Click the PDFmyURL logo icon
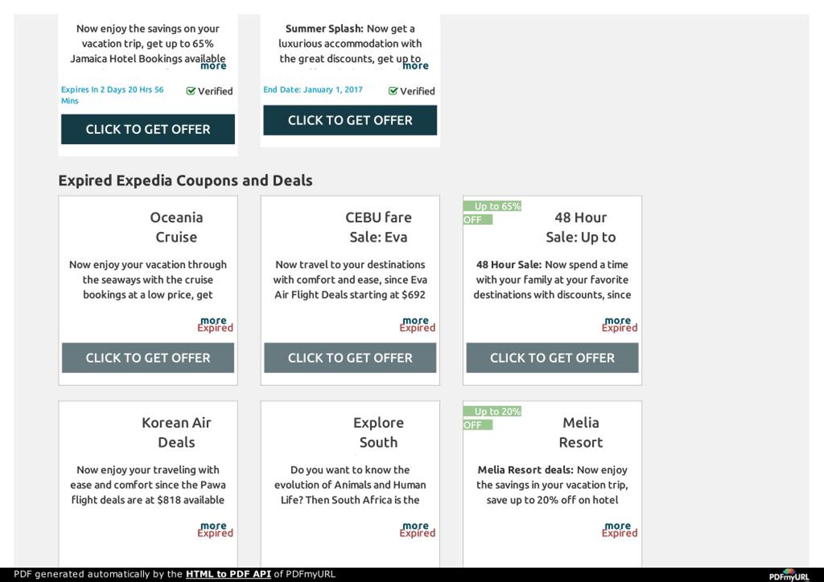824x582 pixels. point(789,575)
